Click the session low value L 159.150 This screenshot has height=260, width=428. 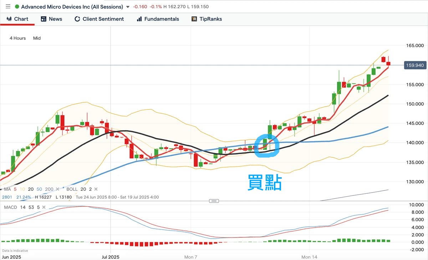coord(198,7)
